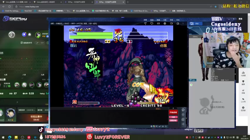Switch to the first Sideny browser tab

click(x=16, y=2)
